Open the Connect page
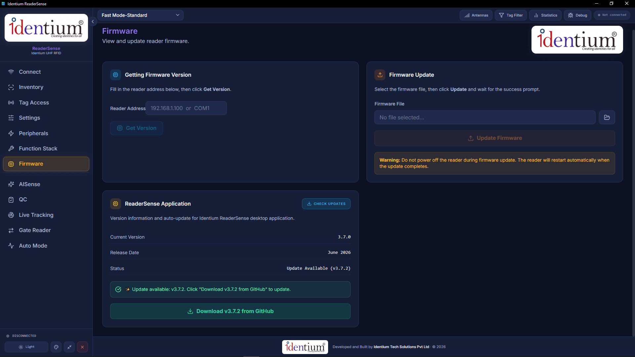This screenshot has height=357, width=635. [46, 72]
